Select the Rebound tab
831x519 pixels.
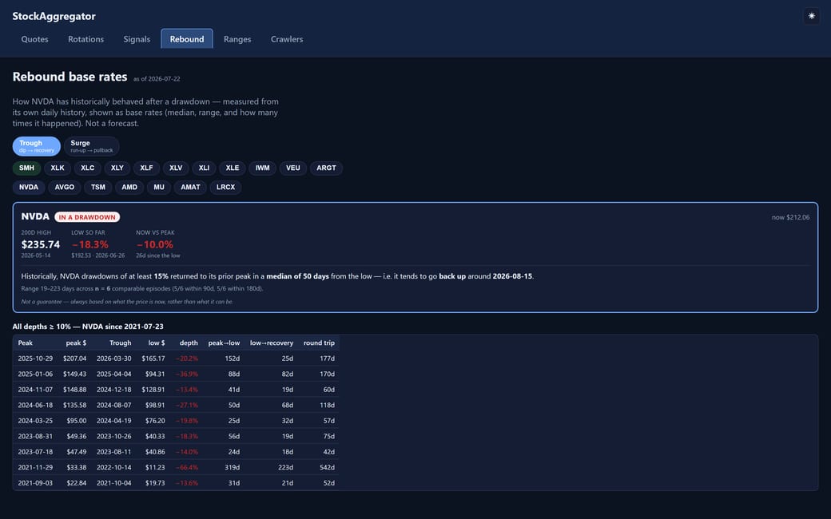[x=186, y=38]
